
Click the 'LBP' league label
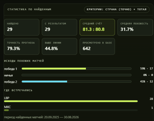(7, 98)
